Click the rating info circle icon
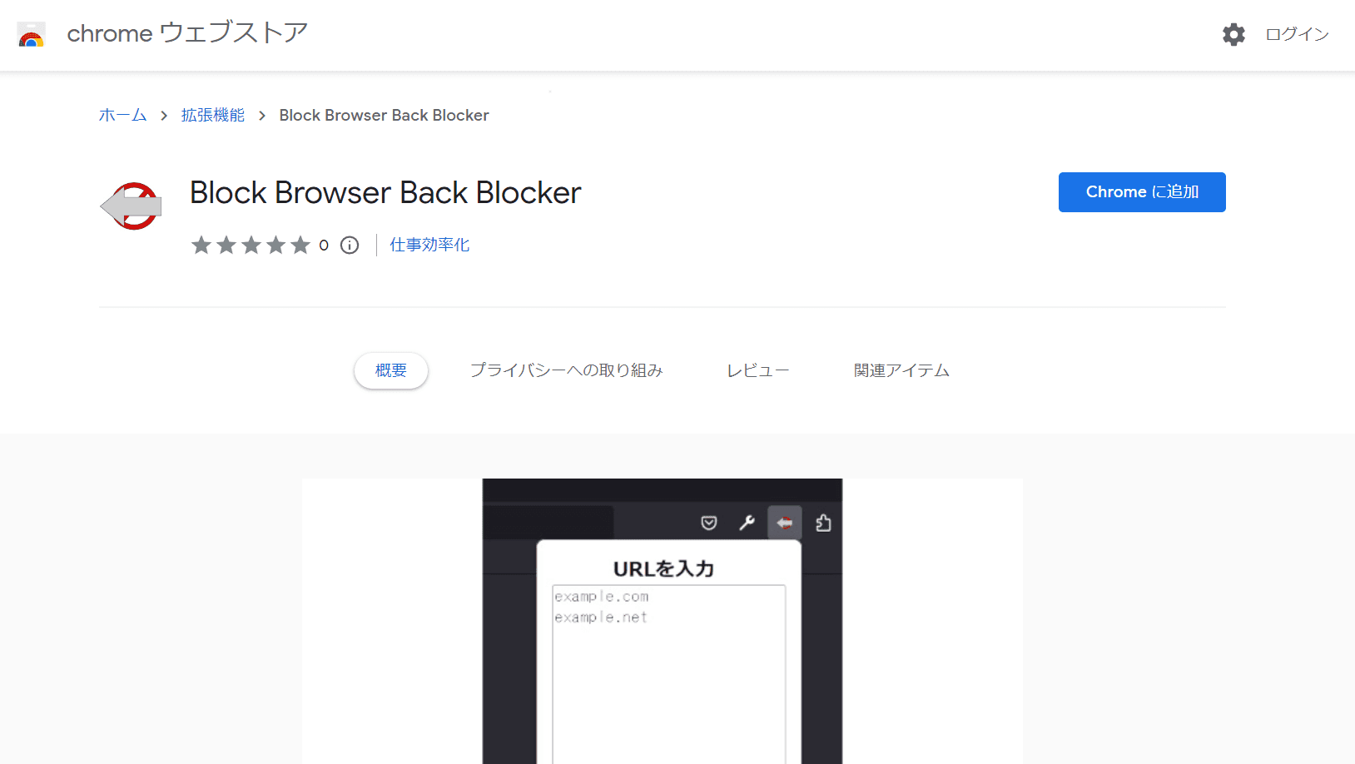The height and width of the screenshot is (764, 1355). (x=350, y=245)
